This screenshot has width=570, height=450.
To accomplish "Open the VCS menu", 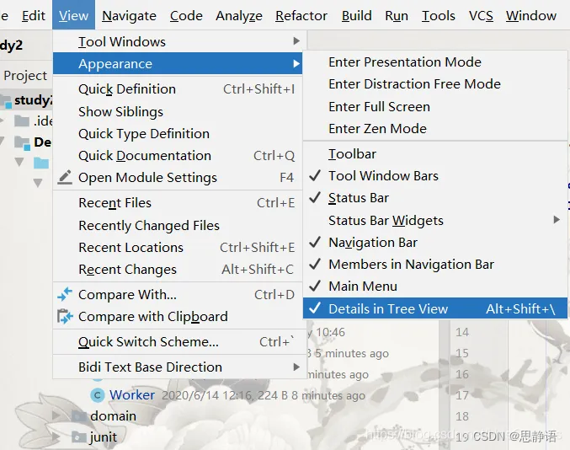I will tap(481, 16).
